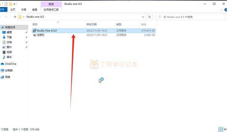Open the 主页 Home tab

[13, 10]
